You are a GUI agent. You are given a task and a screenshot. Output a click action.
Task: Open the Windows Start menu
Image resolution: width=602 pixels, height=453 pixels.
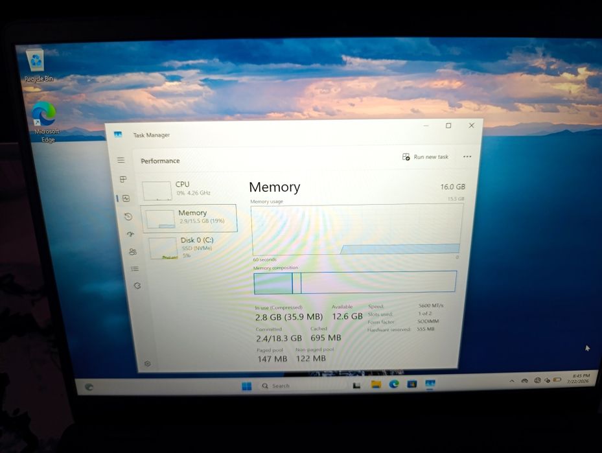pos(246,386)
